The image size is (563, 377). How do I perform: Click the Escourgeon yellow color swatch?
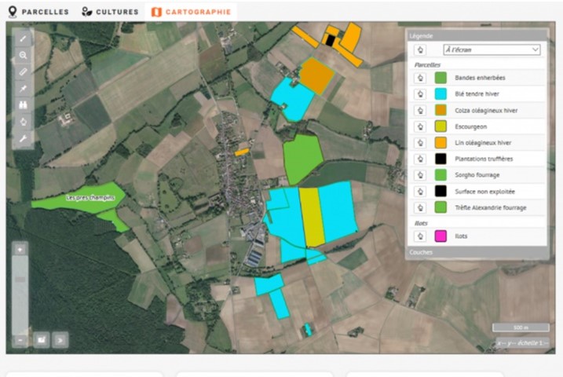tap(441, 126)
